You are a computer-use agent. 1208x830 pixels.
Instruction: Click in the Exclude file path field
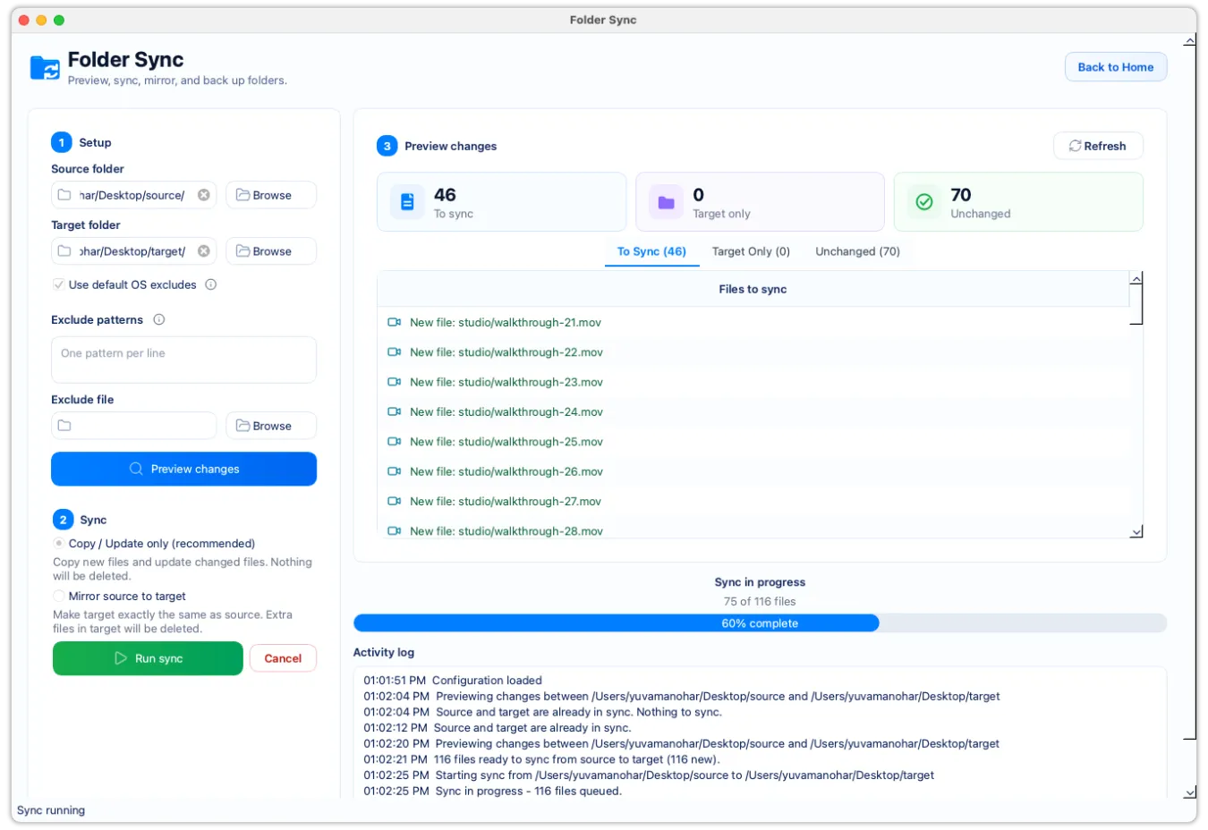click(x=134, y=426)
